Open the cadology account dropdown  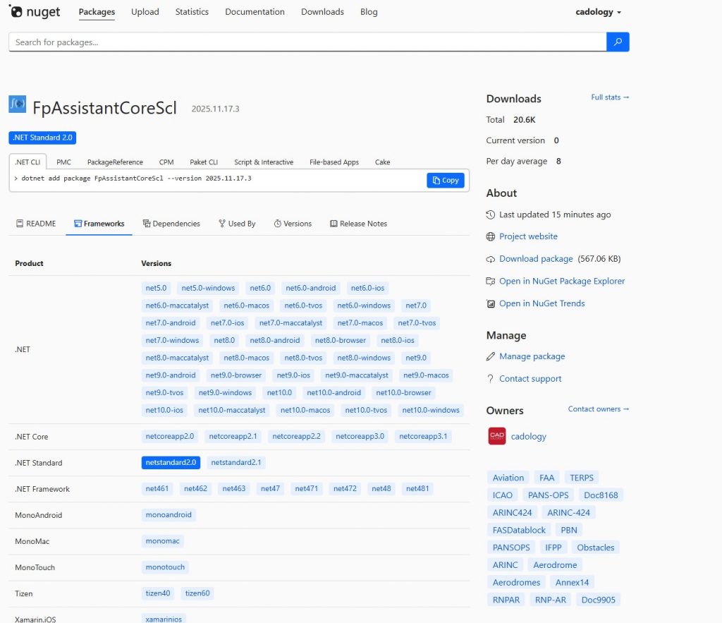(599, 12)
